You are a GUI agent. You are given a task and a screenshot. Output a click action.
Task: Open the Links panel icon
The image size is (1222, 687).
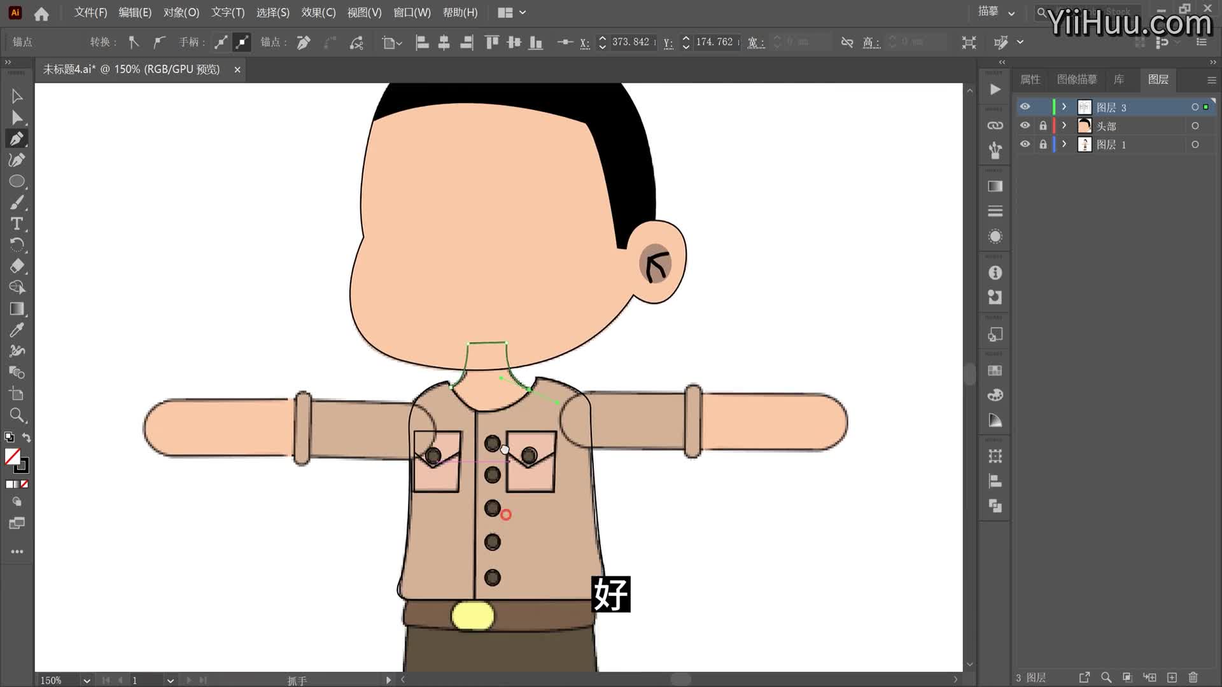tap(995, 125)
